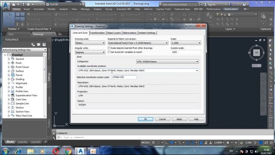Click the Toolspace panorama icon
275x155 pixels.
(x=39, y=45)
